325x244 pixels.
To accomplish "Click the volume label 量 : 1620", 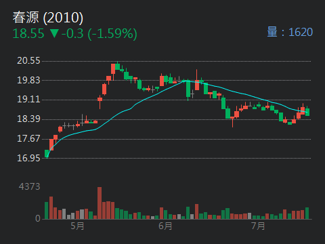I will [290, 32].
